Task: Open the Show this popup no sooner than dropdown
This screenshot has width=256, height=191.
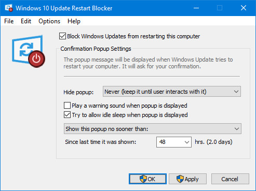Action: (x=153, y=129)
